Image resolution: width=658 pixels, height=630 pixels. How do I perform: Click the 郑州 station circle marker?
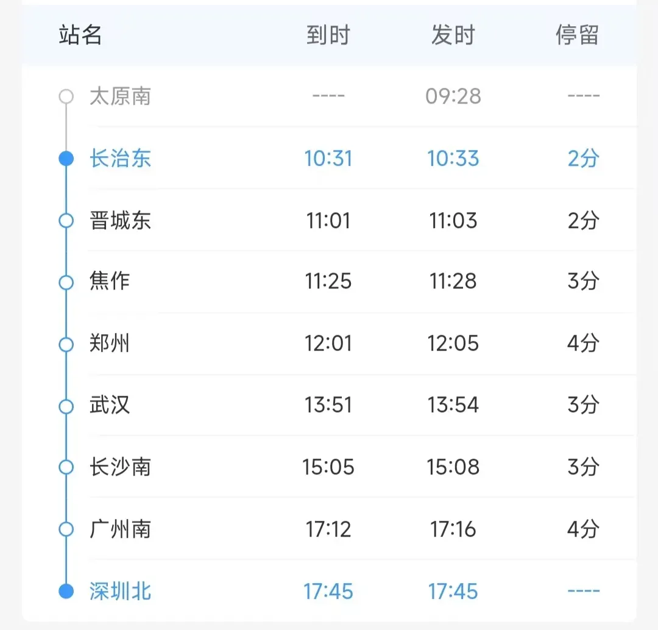pyautogui.click(x=66, y=344)
